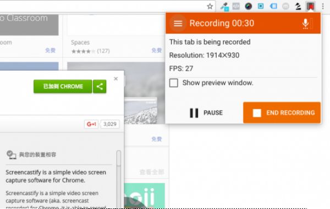Click the Resolution: 1914×930 text
The width and height of the screenshot is (330, 209).
(204, 55)
